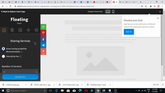The image size is (165, 93).
Task: Click the Facebook share button in preview
Action: [x=43, y=40]
